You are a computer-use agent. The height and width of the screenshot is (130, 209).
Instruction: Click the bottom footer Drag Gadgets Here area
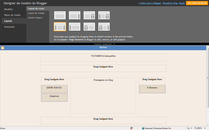point(103,121)
